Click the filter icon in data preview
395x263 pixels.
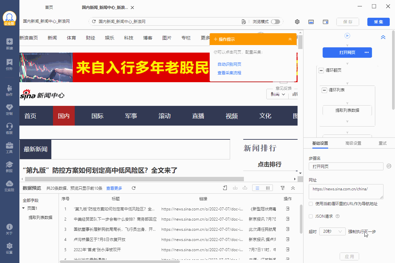point(282,188)
